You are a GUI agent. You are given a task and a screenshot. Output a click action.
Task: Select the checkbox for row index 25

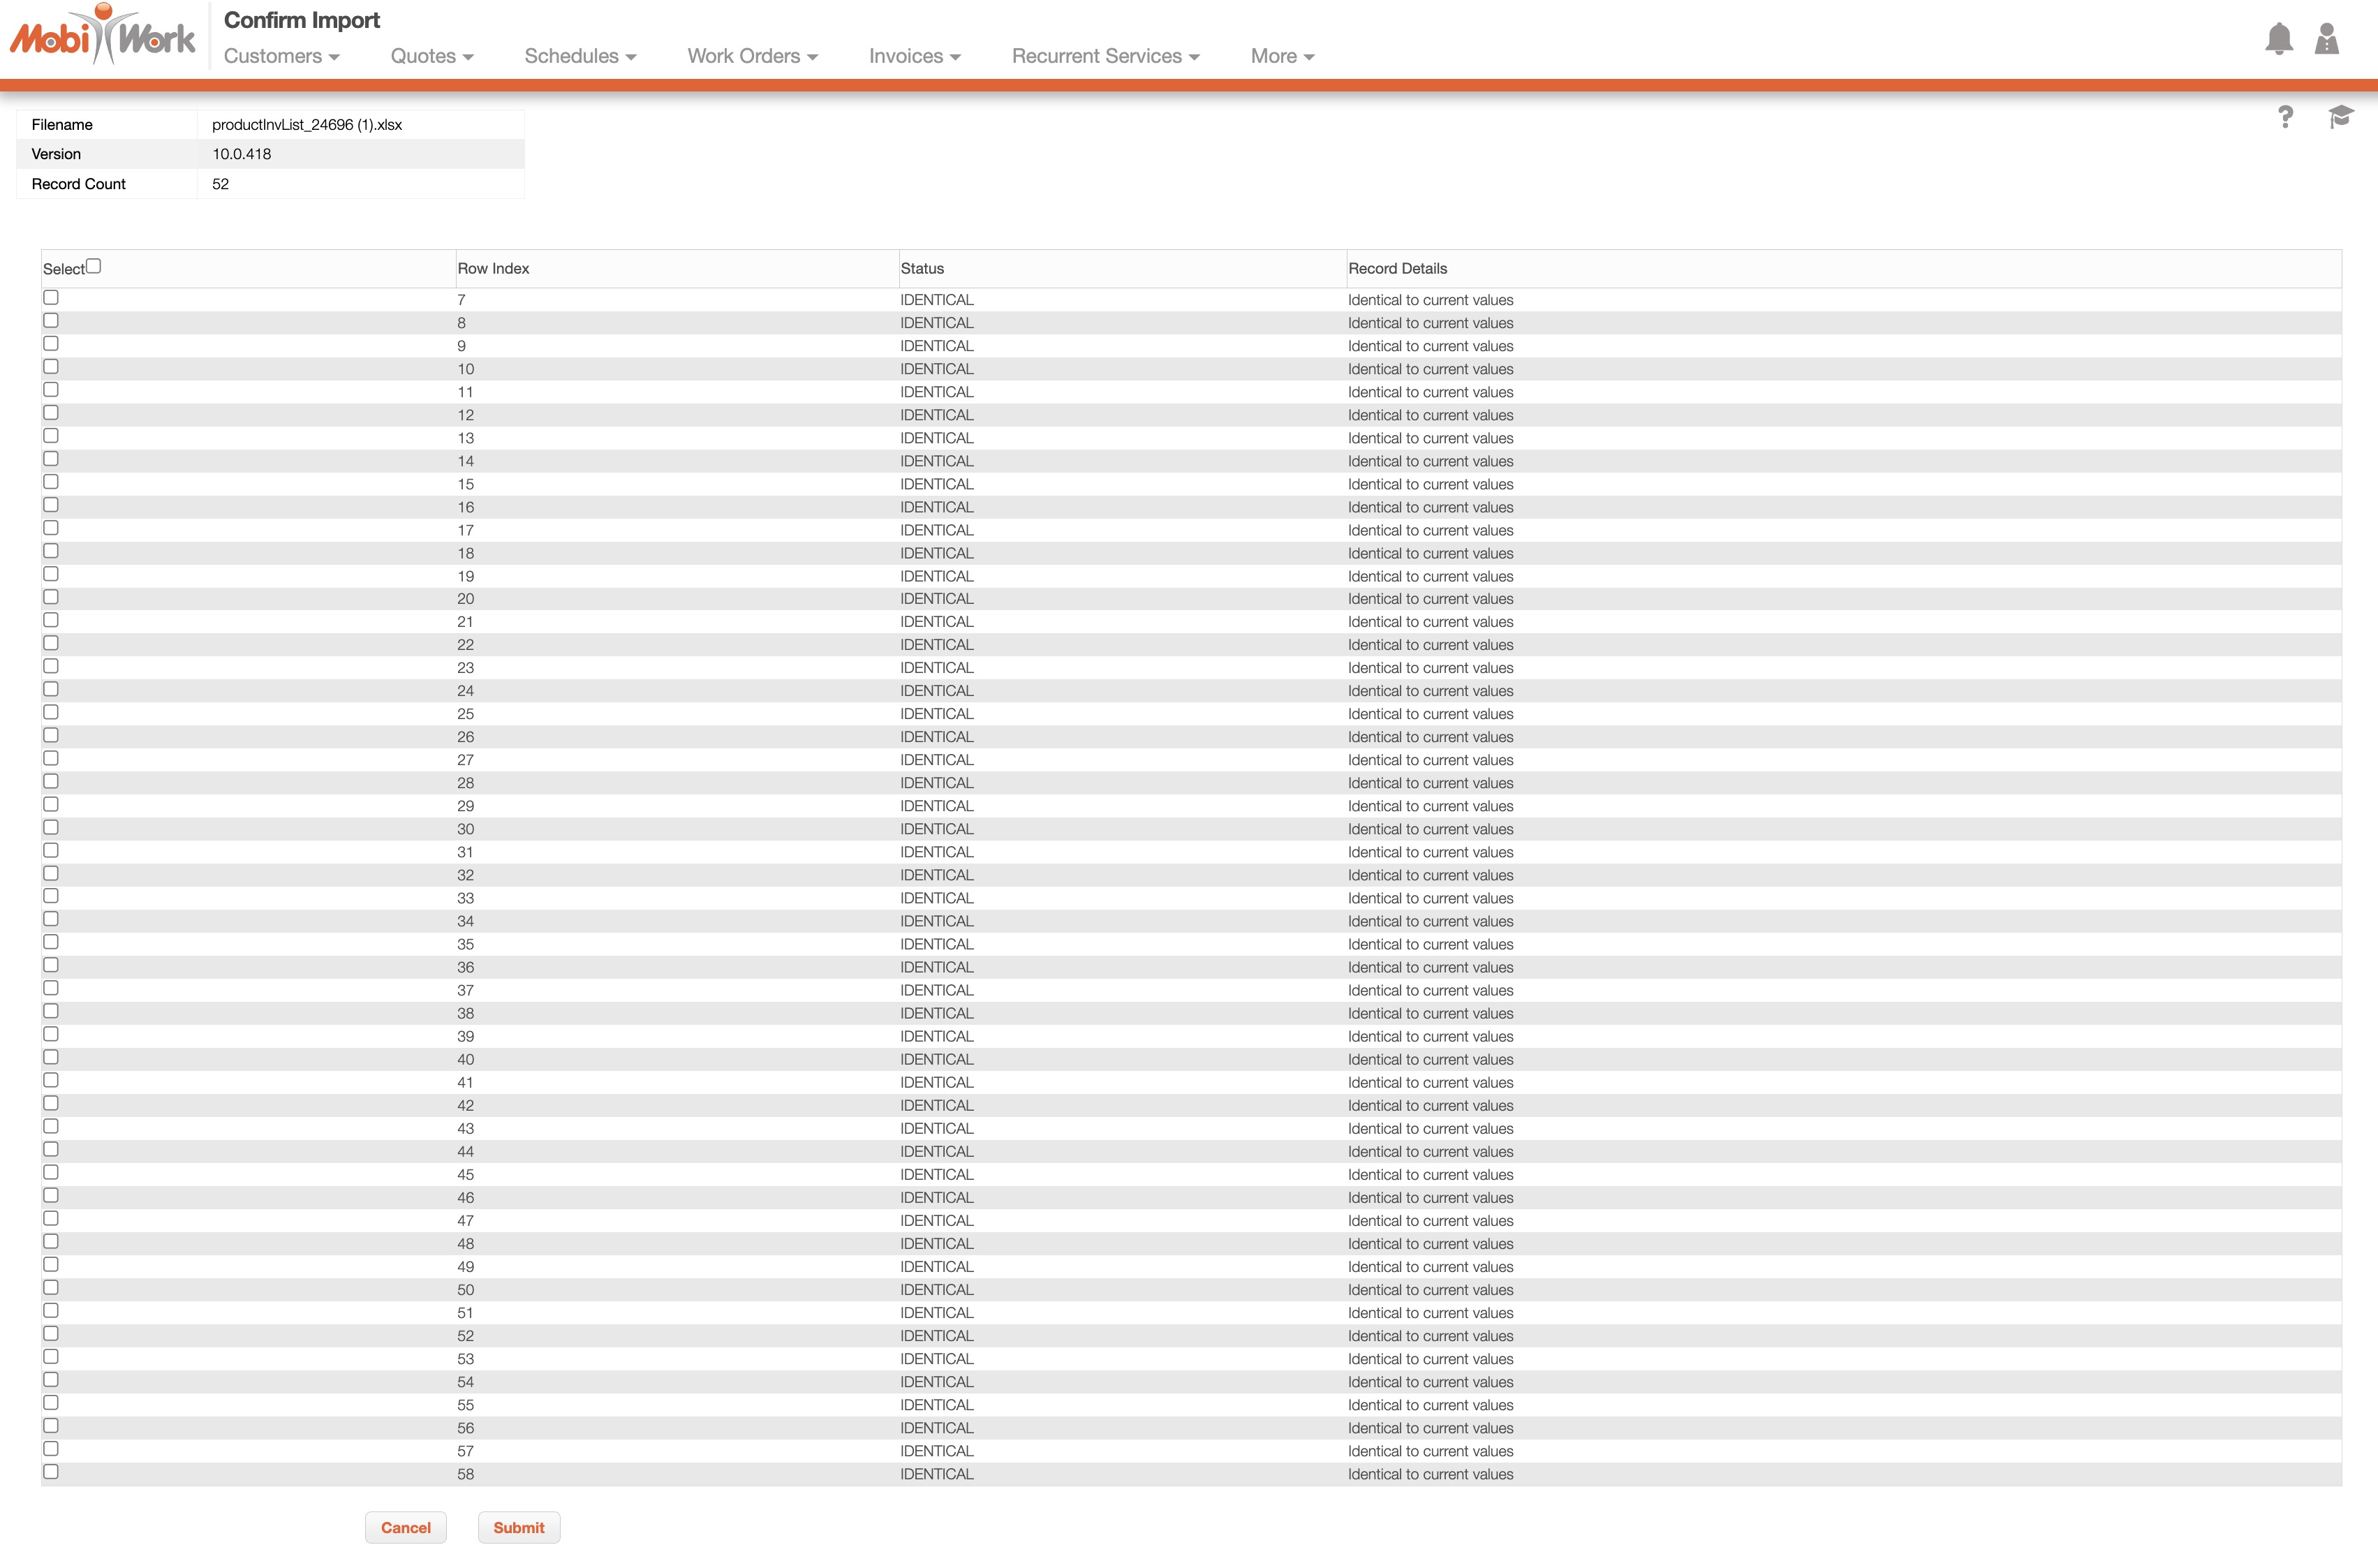pos(51,712)
